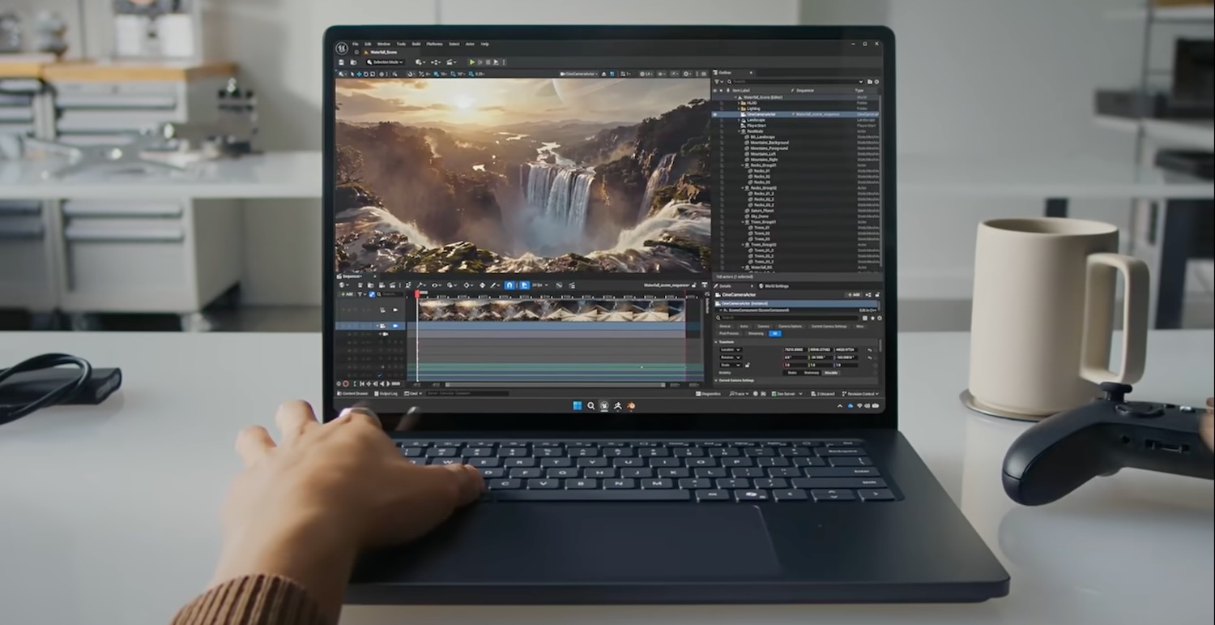1215x625 pixels.
Task: Open the CineCameraActor viewport camera dropdown
Action: (x=579, y=74)
